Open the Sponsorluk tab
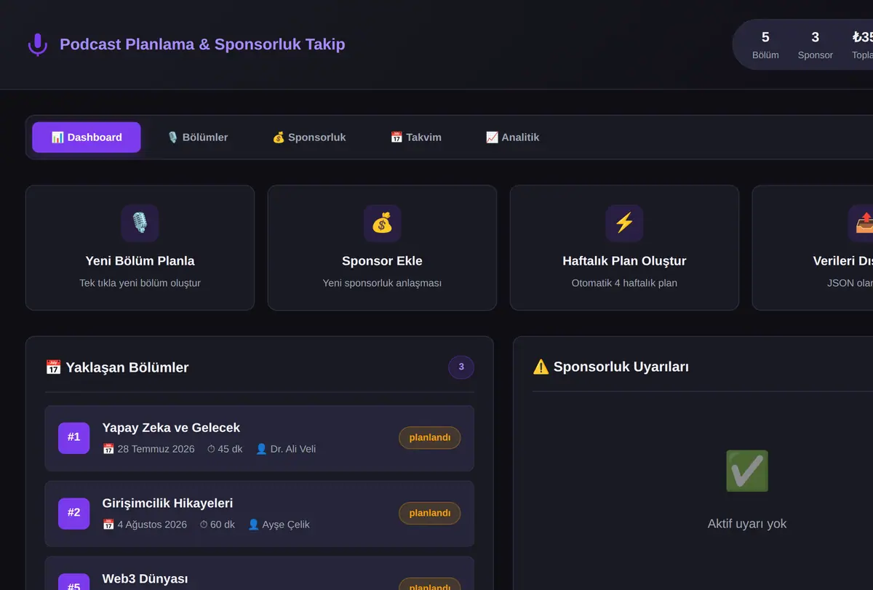The height and width of the screenshot is (590, 873). click(309, 137)
